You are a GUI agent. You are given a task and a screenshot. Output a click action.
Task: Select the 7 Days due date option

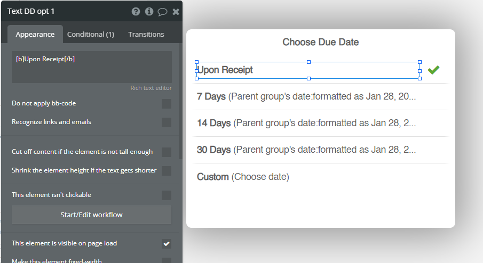(x=306, y=96)
